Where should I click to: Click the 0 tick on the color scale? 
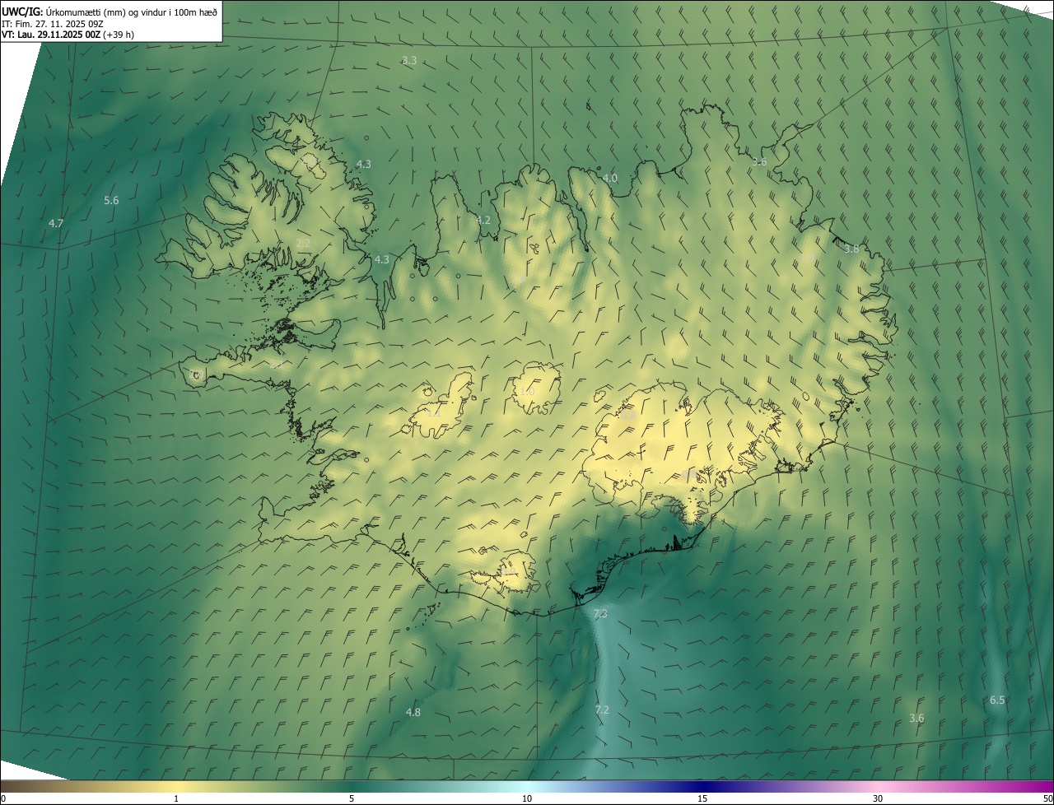click(3, 799)
